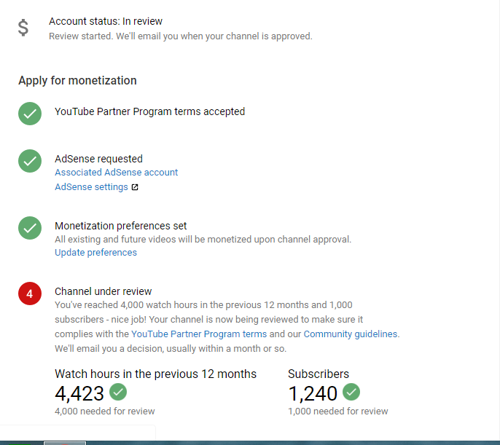Click the 'Monetization preferences set' label
The image size is (500, 445).
(120, 226)
